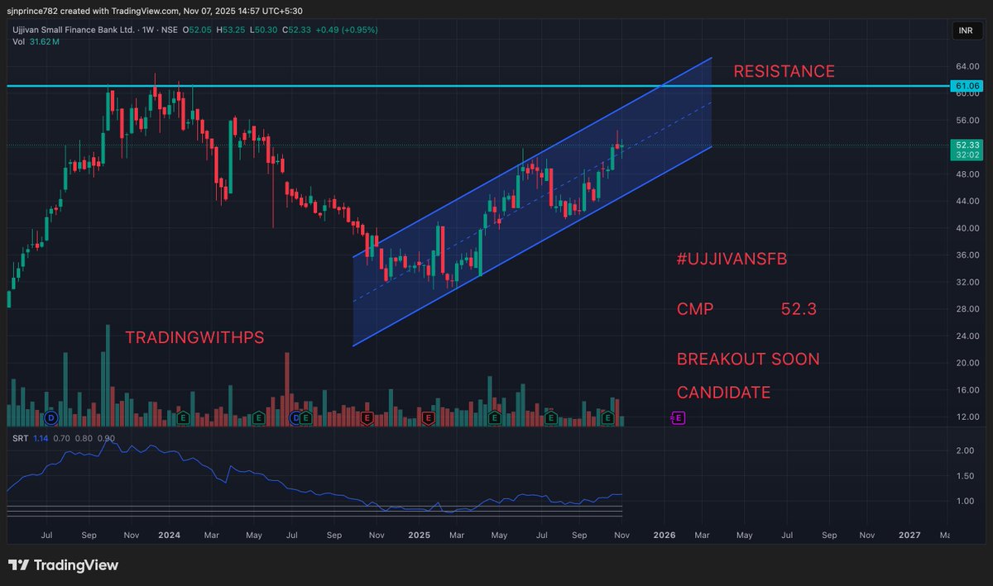Click the SRT value 1.14
993x586 pixels.
click(x=41, y=438)
